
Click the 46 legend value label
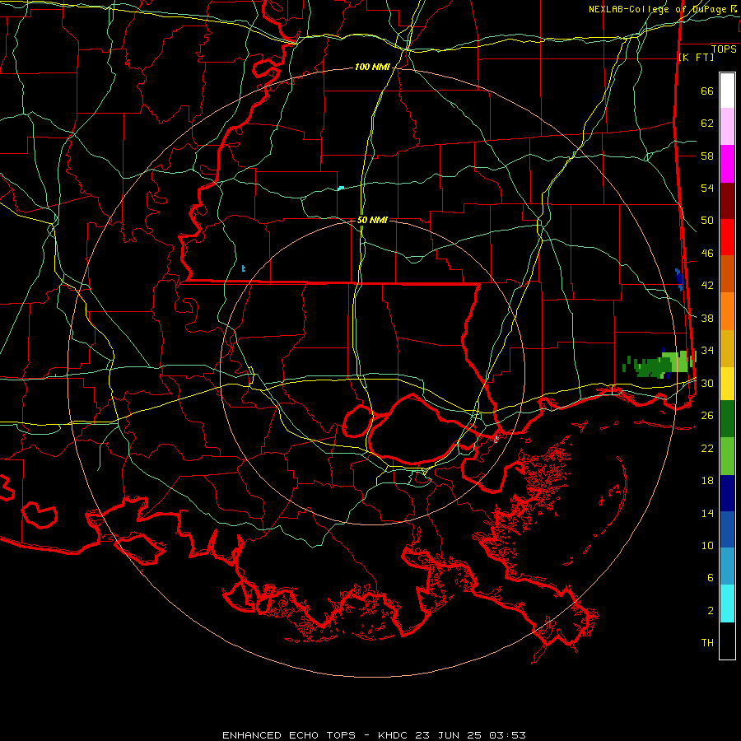click(x=707, y=254)
